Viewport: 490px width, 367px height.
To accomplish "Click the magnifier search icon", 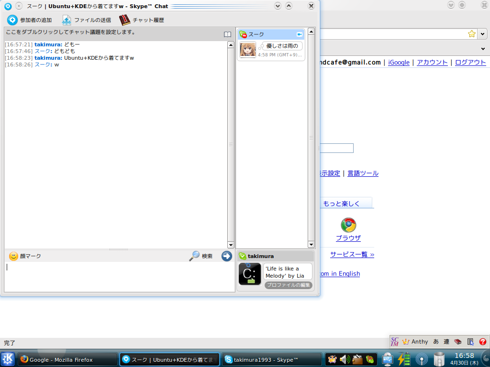I will click(x=194, y=256).
